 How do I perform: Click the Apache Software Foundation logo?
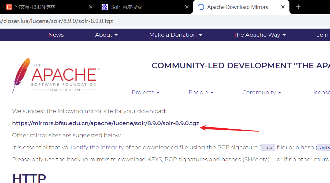(x=56, y=76)
